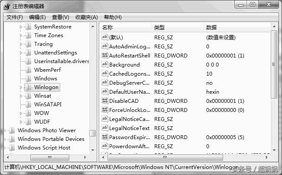Image resolution: width=282 pixels, height=175 pixels.
Task: Select the WinSATAPI key label
Action: click(48, 105)
